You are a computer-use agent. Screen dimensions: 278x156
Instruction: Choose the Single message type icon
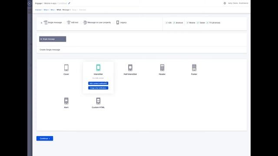click(46, 23)
